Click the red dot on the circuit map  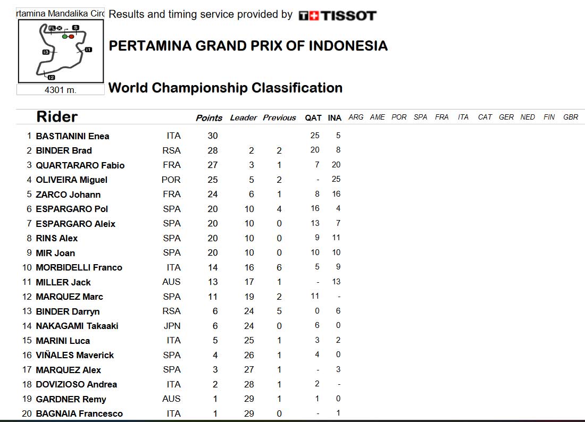click(x=71, y=37)
